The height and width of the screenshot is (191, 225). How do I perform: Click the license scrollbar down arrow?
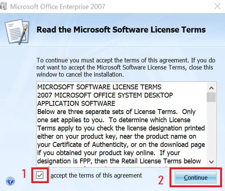point(211,162)
